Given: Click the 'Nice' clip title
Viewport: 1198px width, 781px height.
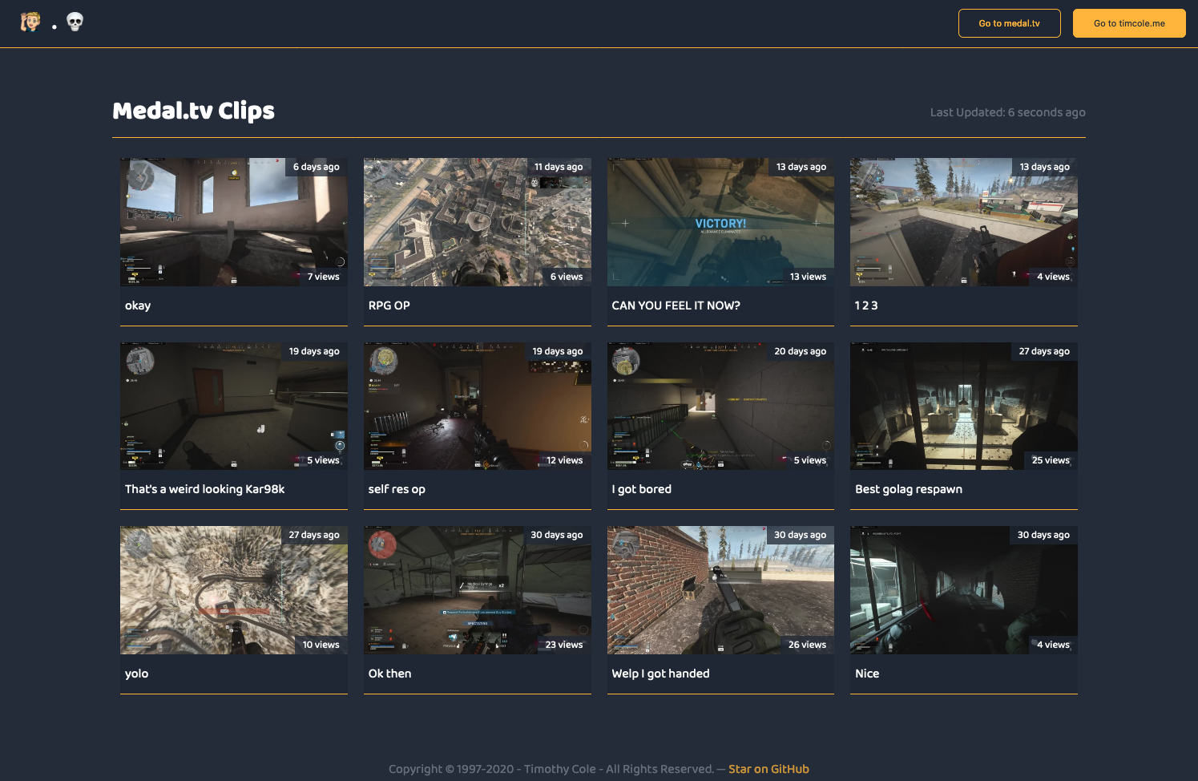Looking at the screenshot, I should click(867, 674).
